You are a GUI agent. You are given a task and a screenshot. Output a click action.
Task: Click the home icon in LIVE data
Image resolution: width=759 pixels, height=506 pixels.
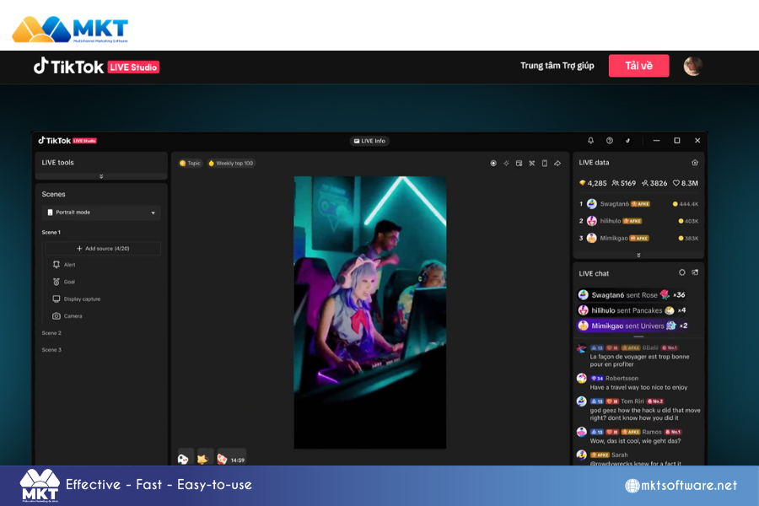click(695, 163)
